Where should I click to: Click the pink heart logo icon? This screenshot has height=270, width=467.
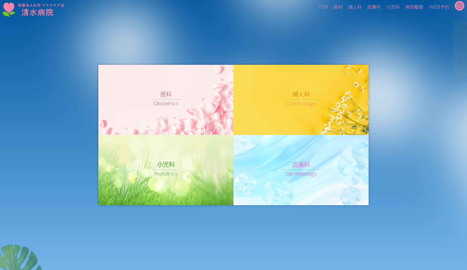(x=9, y=9)
